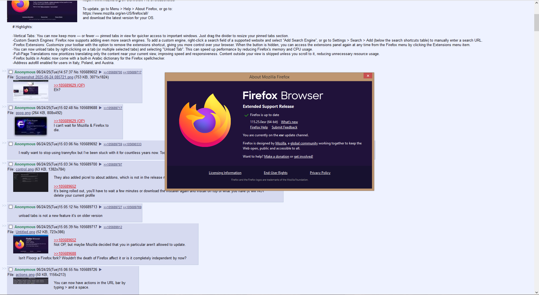
Task: Click the get involved! link
Action: 303,156
